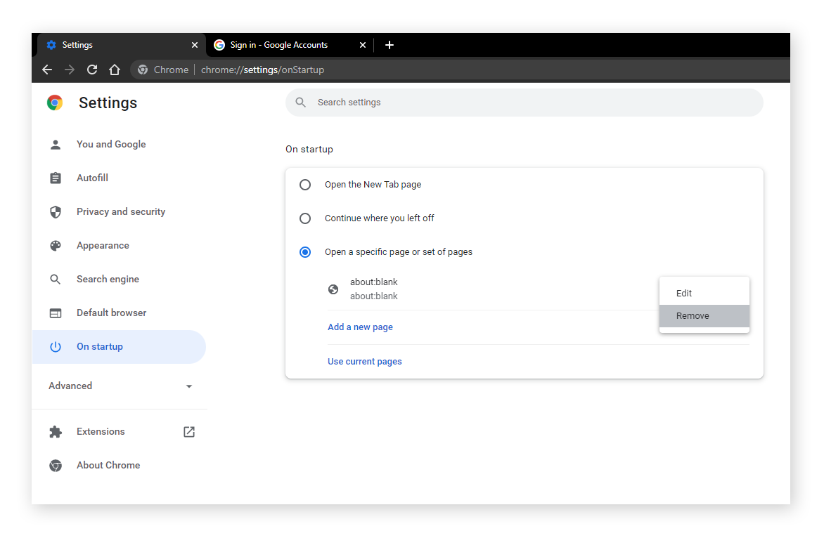This screenshot has height=538, width=824.
Task: Click the window icon for Default browser
Action: coord(55,313)
